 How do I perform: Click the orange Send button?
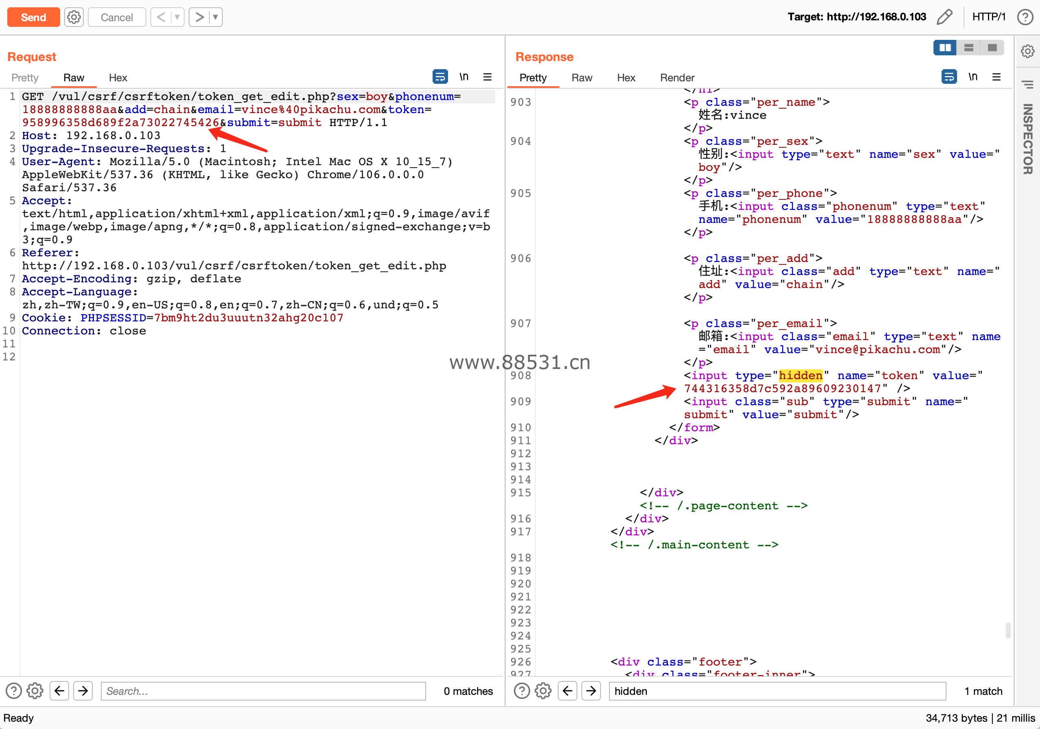(x=33, y=17)
